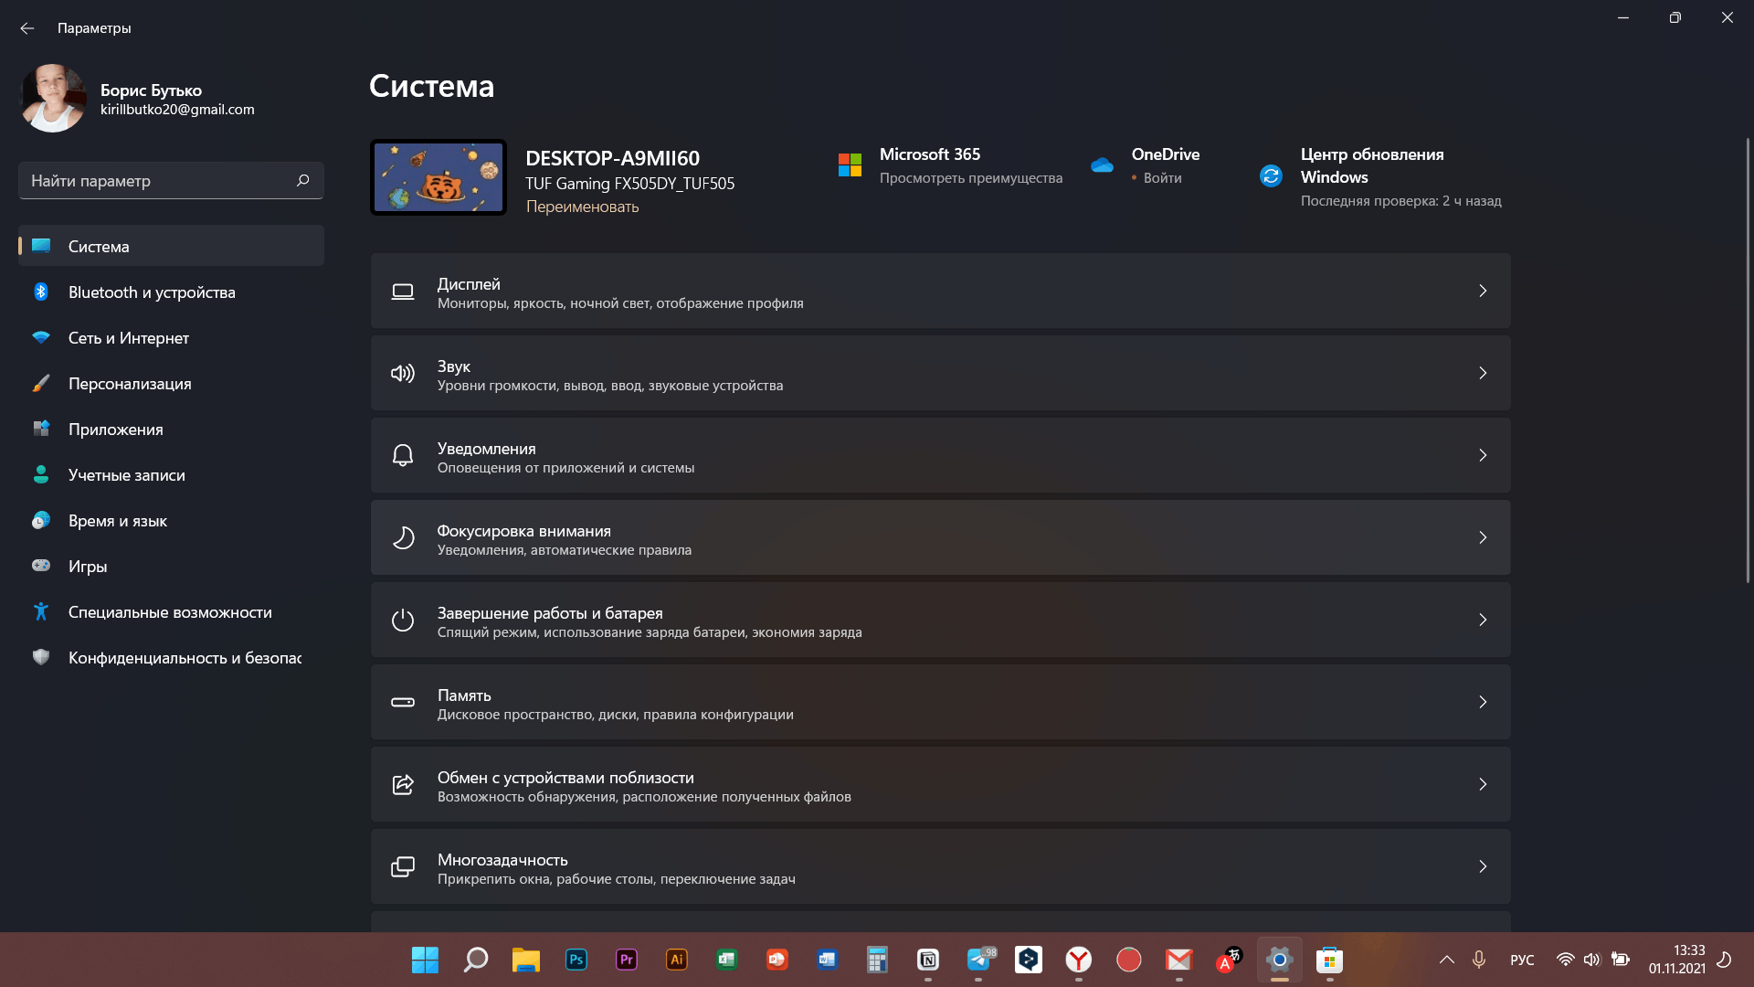Open volume tray icon
This screenshot has height=987, width=1754.
(x=1591, y=960)
